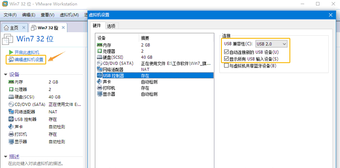Click the VM icon on Win7 32 位 tab

34,28
